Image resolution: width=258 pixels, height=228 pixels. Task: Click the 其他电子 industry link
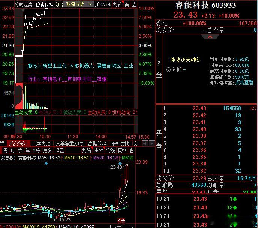pyautogui.click(x=52, y=79)
